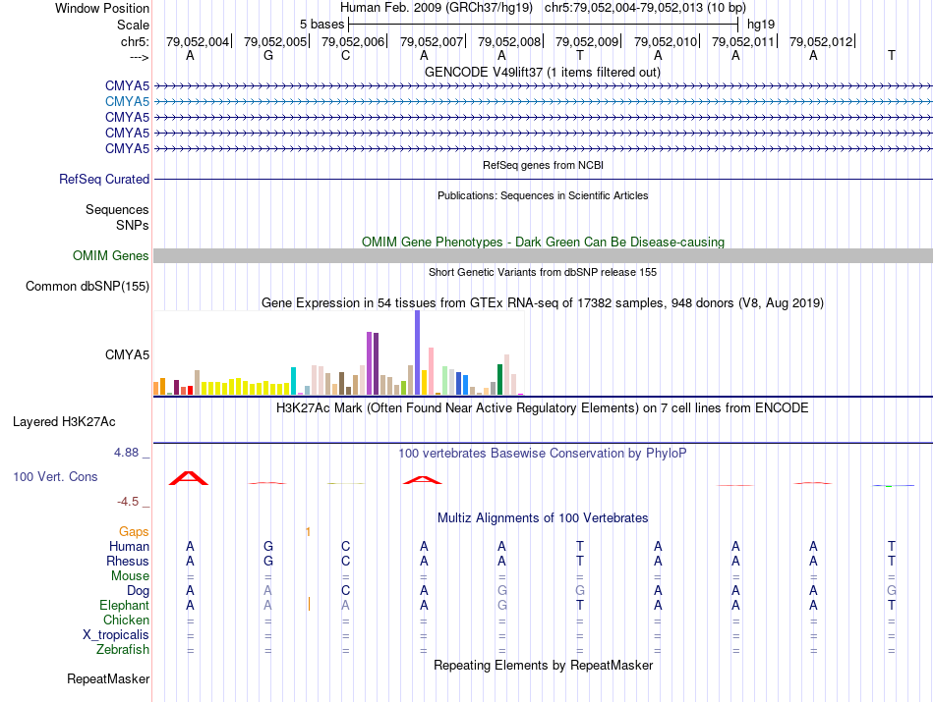Click the orange Gaps label
The width and height of the screenshot is (934, 702).
pyautogui.click(x=134, y=531)
